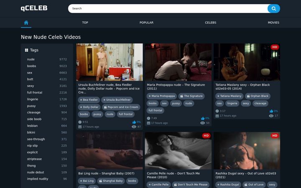
Task: Open Don't Touch Me Please (2010) title
Action: (173, 175)
